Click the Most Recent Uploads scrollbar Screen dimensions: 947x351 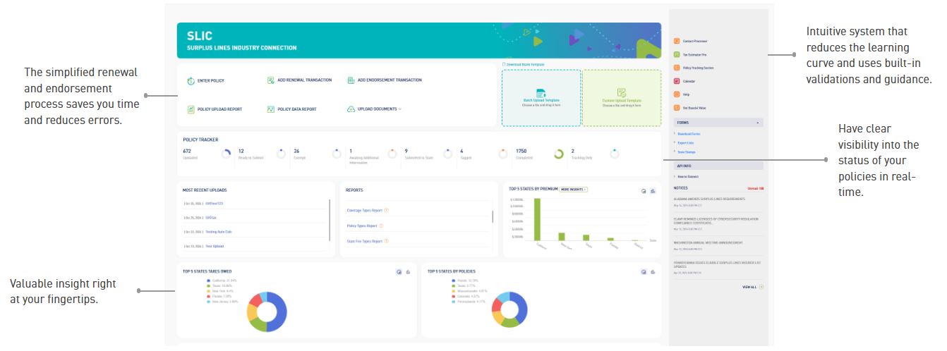330,218
